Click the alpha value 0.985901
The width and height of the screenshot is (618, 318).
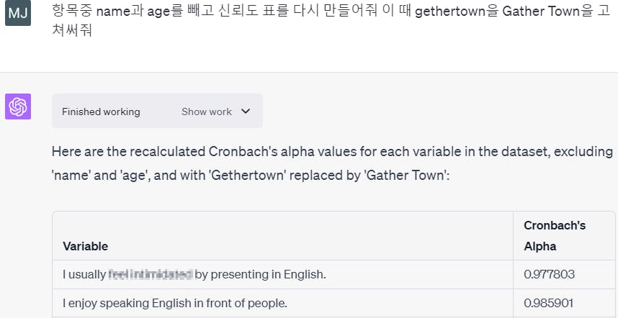pos(550,302)
